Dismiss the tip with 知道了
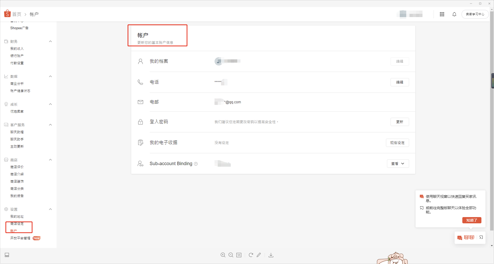Viewport: 494px width, 264px height. 472,220
